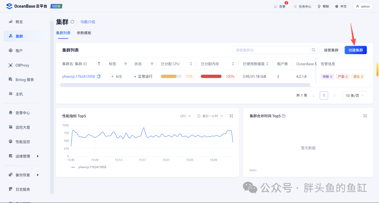Viewport: 379px width, 203px height.
Task: Open the 告警 bell notifications
Action: click(x=280, y=7)
